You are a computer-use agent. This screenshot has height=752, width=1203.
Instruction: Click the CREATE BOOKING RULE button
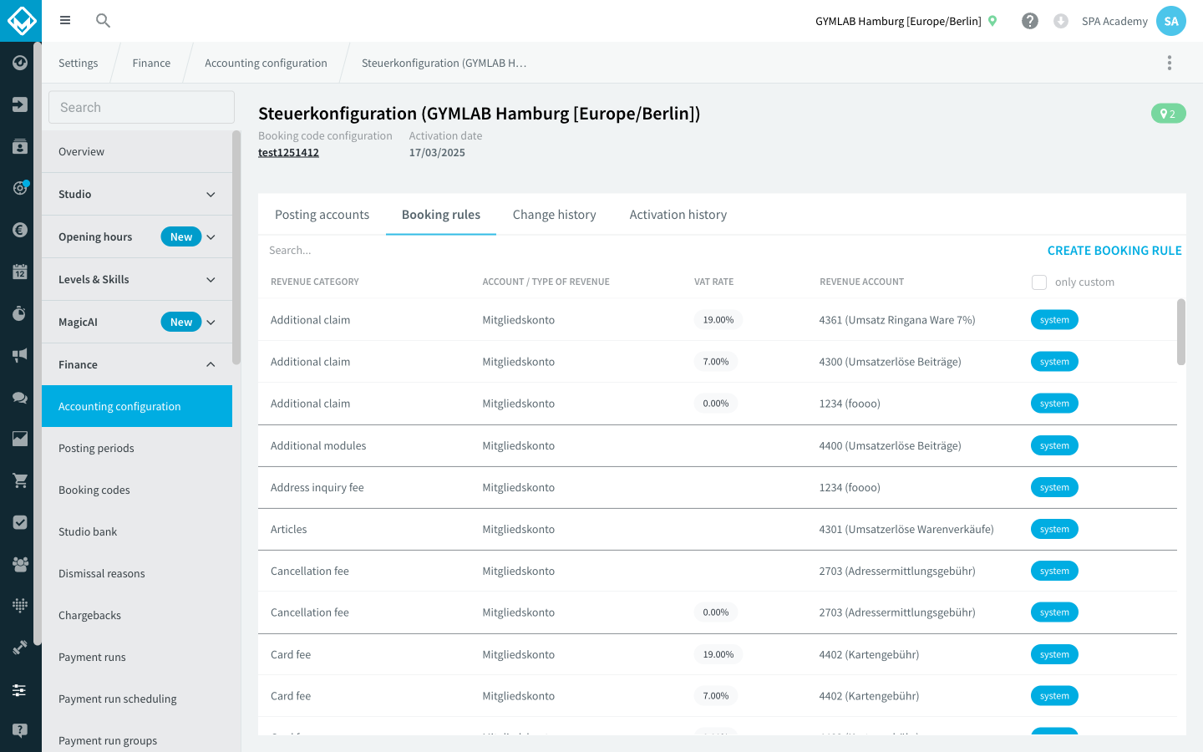[x=1114, y=251]
